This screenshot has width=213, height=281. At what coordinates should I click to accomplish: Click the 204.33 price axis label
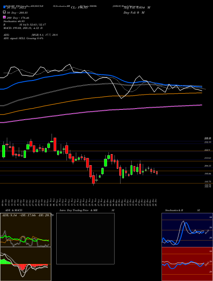tap(208, 166)
